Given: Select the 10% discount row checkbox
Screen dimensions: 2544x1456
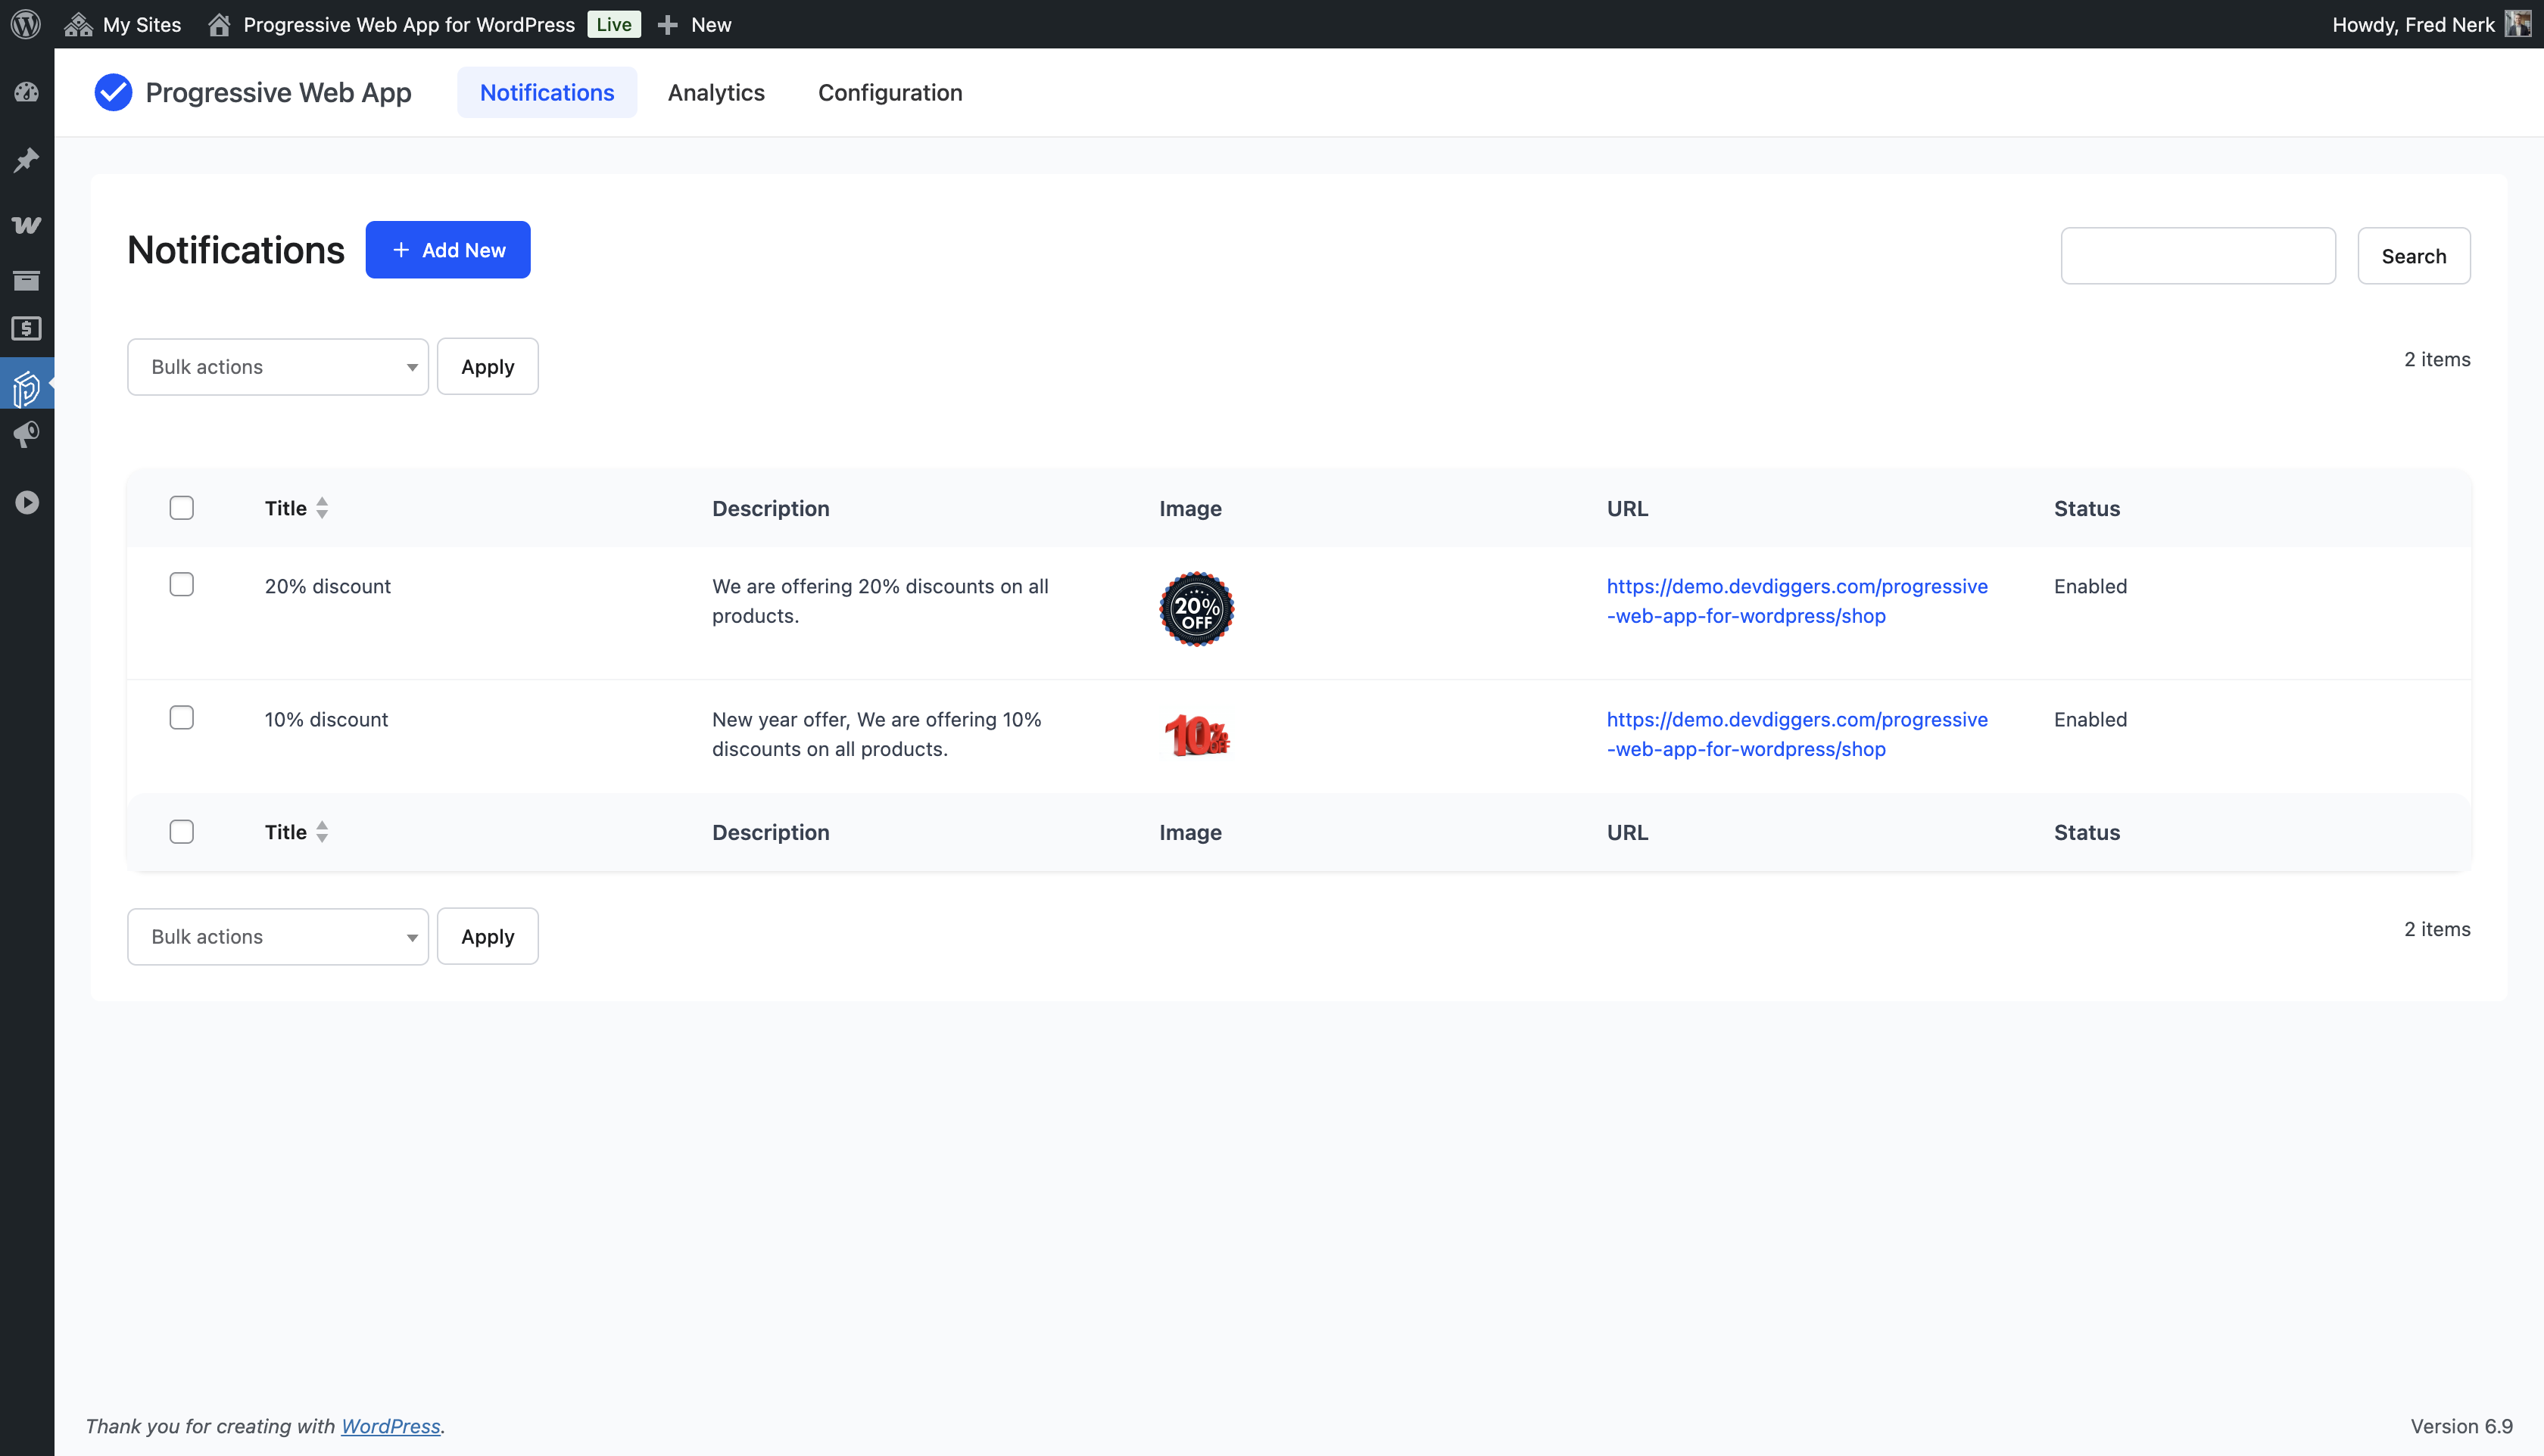Looking at the screenshot, I should [181, 717].
